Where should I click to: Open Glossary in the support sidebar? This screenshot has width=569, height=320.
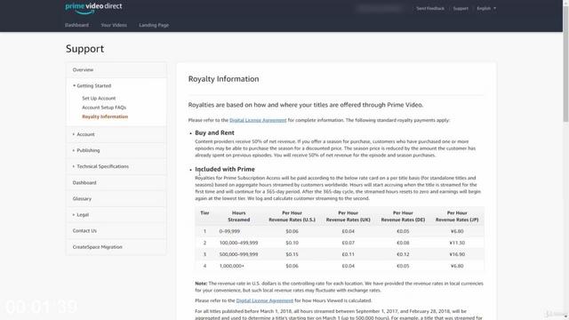click(x=116, y=198)
